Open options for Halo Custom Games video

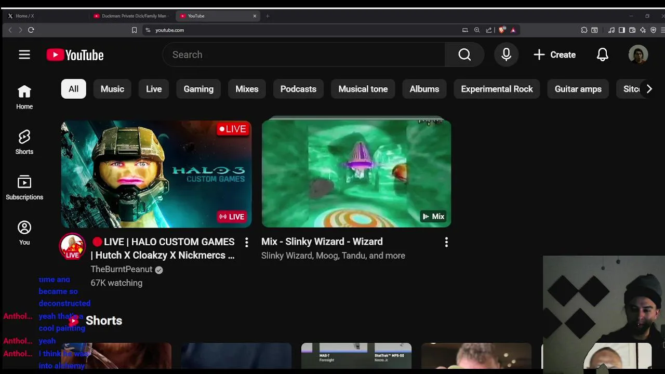[x=247, y=242]
